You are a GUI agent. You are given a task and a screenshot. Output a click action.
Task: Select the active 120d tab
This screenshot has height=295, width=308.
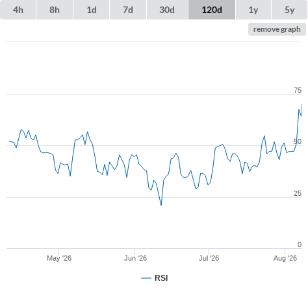[x=212, y=10]
